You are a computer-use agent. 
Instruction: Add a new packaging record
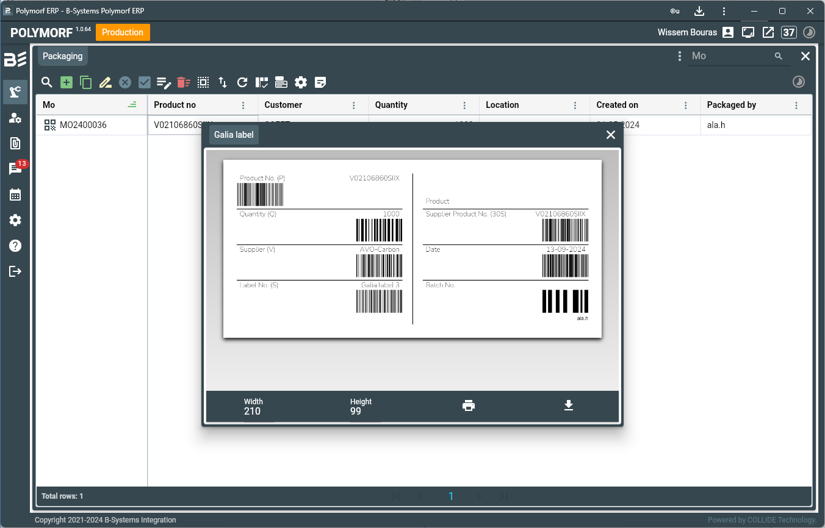click(67, 82)
